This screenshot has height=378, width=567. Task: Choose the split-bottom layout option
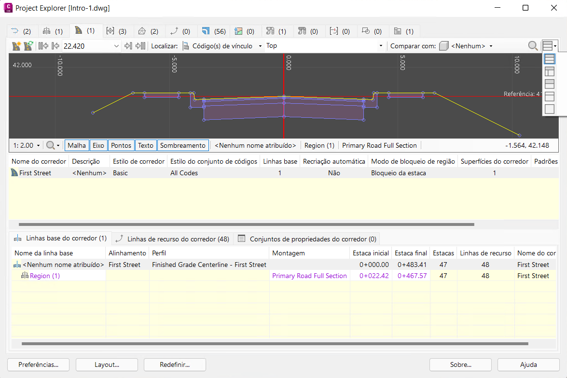click(550, 71)
